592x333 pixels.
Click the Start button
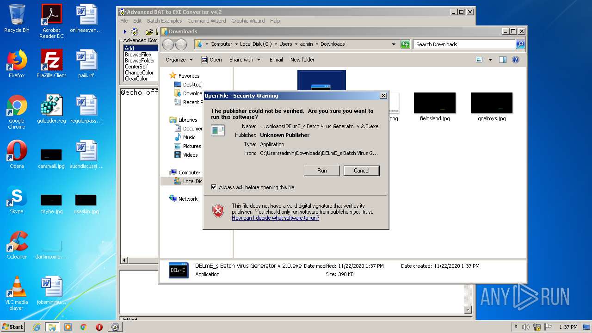(13, 327)
